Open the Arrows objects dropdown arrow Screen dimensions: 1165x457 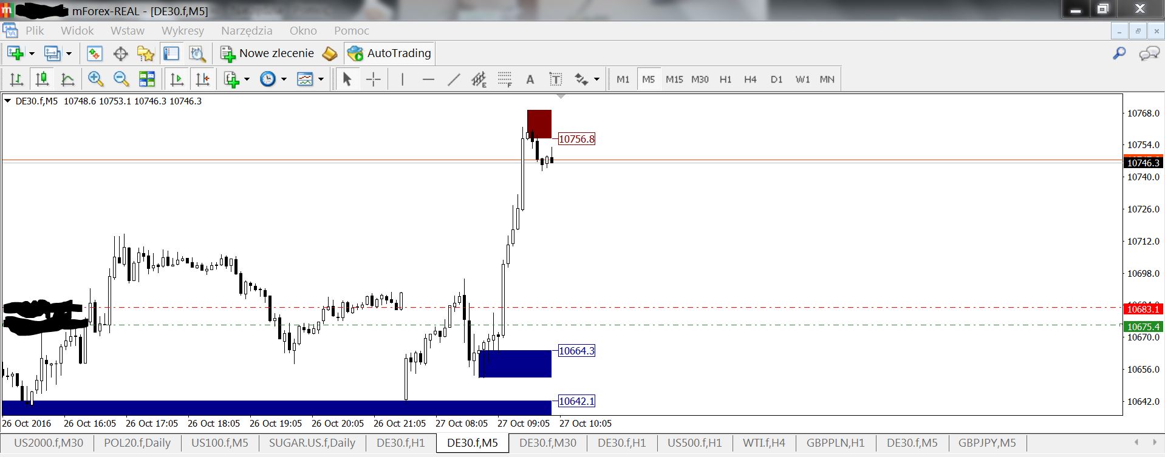(596, 79)
